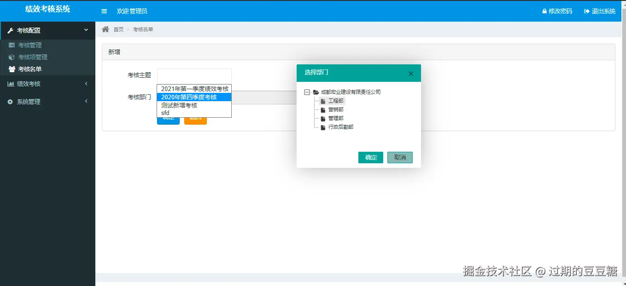Click the exit icon beside 退出系统
This screenshot has width=626, height=286.
tap(587, 11)
